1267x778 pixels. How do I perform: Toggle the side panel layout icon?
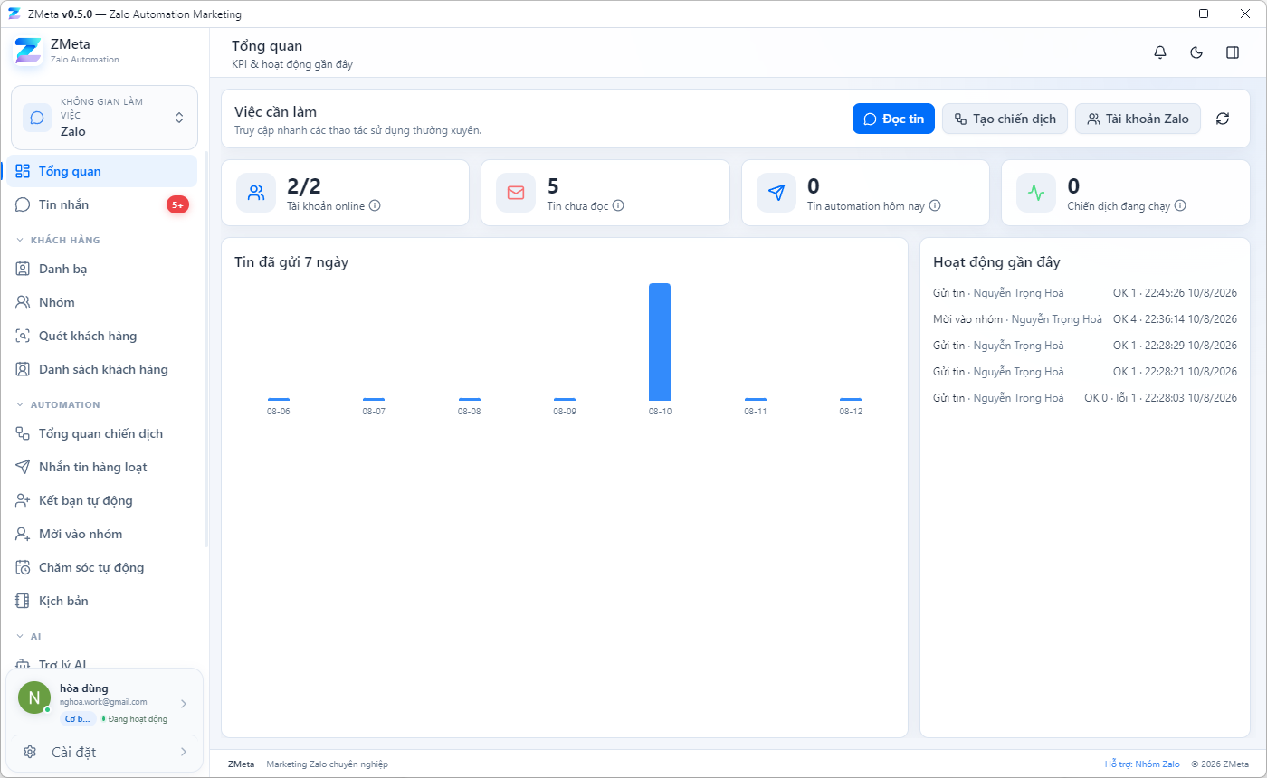(x=1233, y=52)
